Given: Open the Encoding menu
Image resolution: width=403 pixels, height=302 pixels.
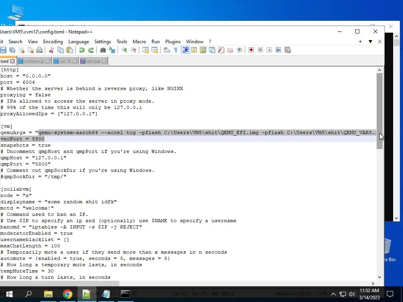Looking at the screenshot, I should tap(53, 42).
